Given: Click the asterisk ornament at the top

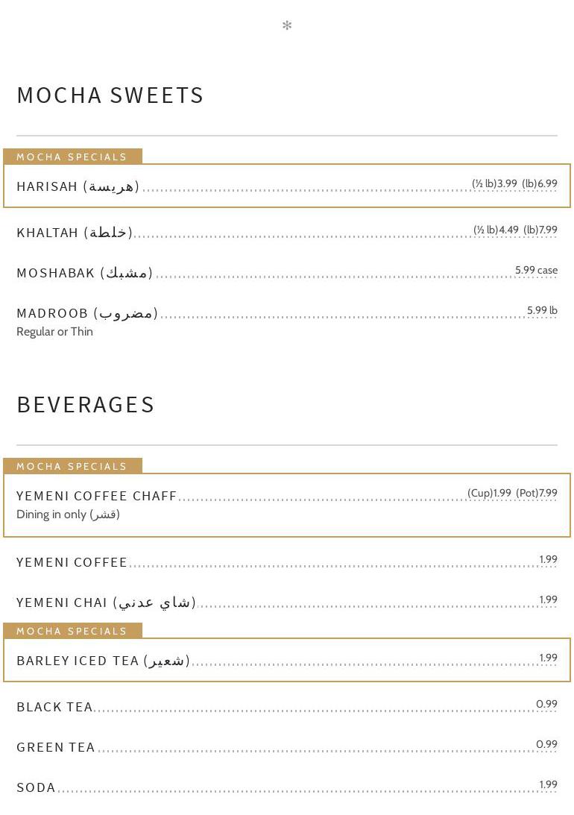Looking at the screenshot, I should point(287,26).
